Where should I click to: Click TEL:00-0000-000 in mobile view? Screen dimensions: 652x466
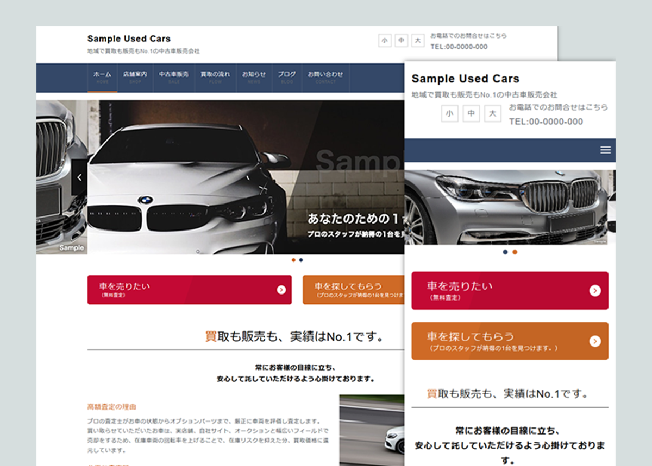pos(546,122)
